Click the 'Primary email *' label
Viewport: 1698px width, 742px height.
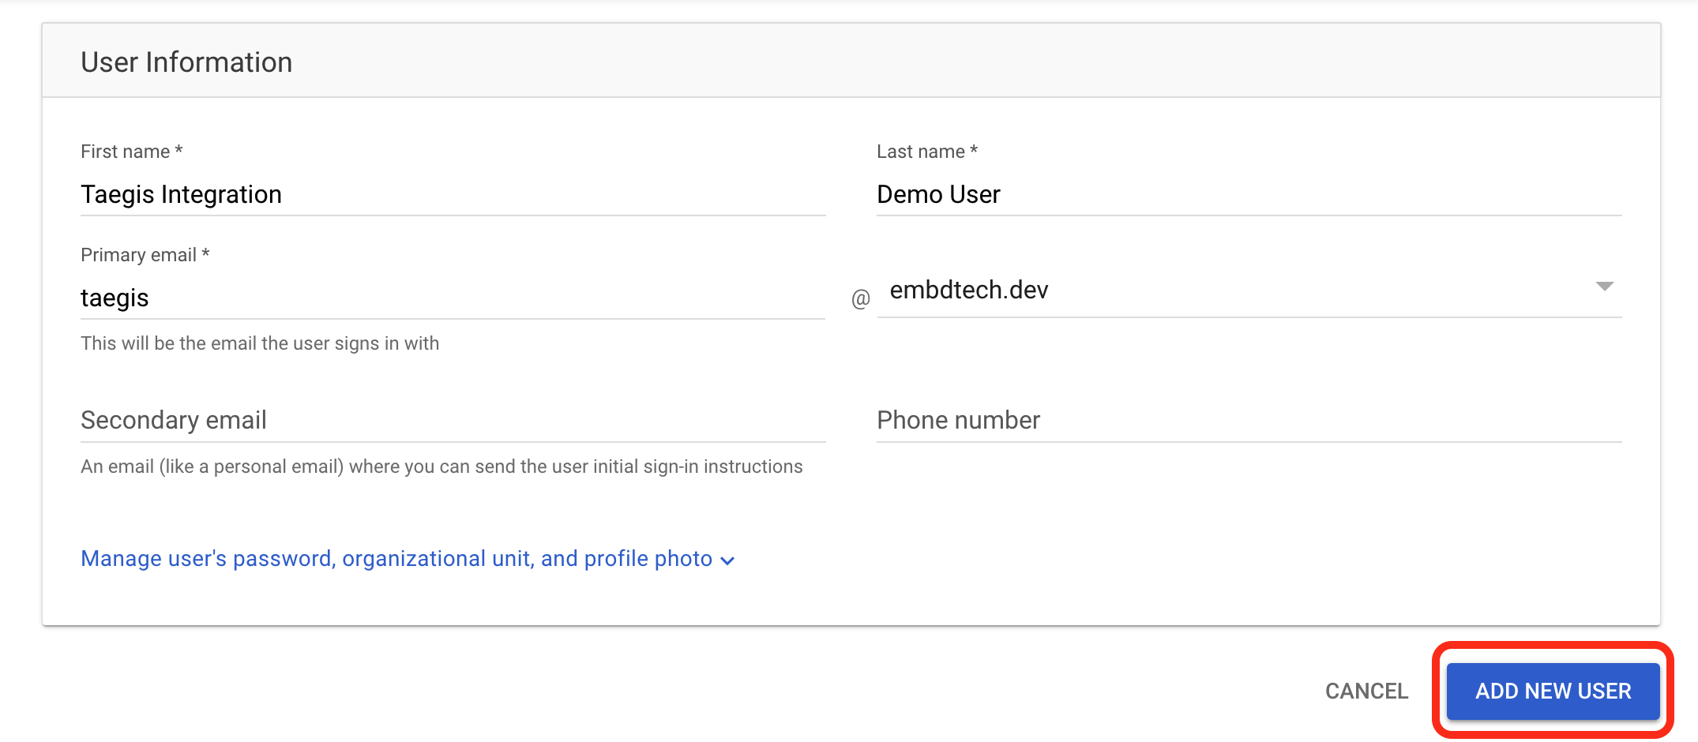[145, 255]
